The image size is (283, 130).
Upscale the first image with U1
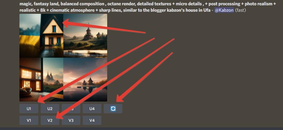pos(29,108)
